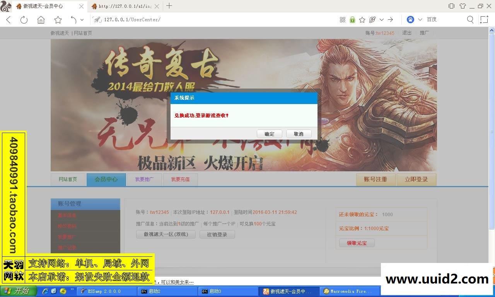Open the compatibility mode dropdown chevron
The width and height of the screenshot is (495, 297).
pos(381,19)
